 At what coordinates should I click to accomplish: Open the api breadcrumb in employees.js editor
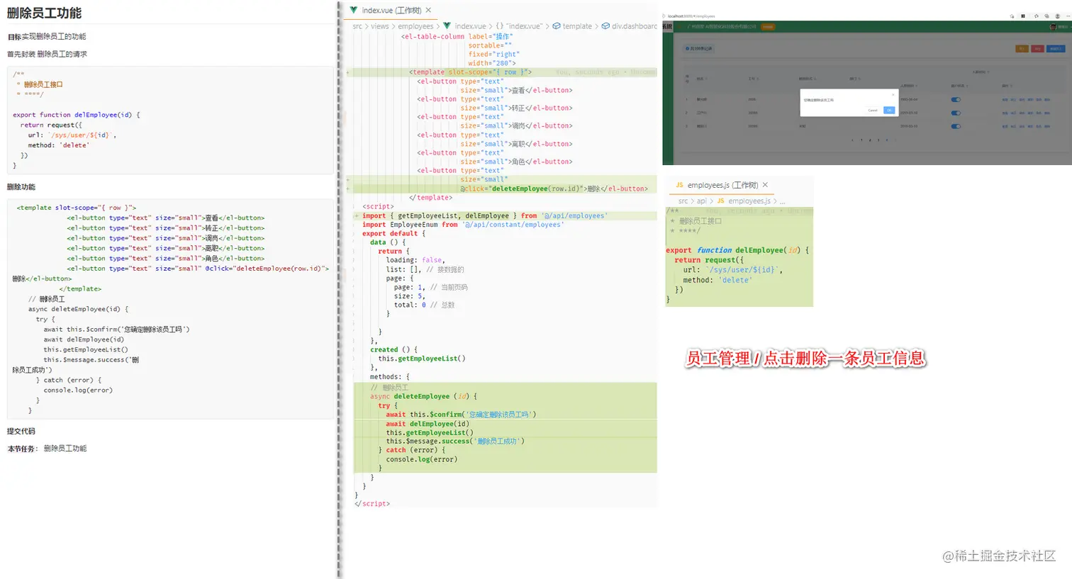click(x=701, y=201)
